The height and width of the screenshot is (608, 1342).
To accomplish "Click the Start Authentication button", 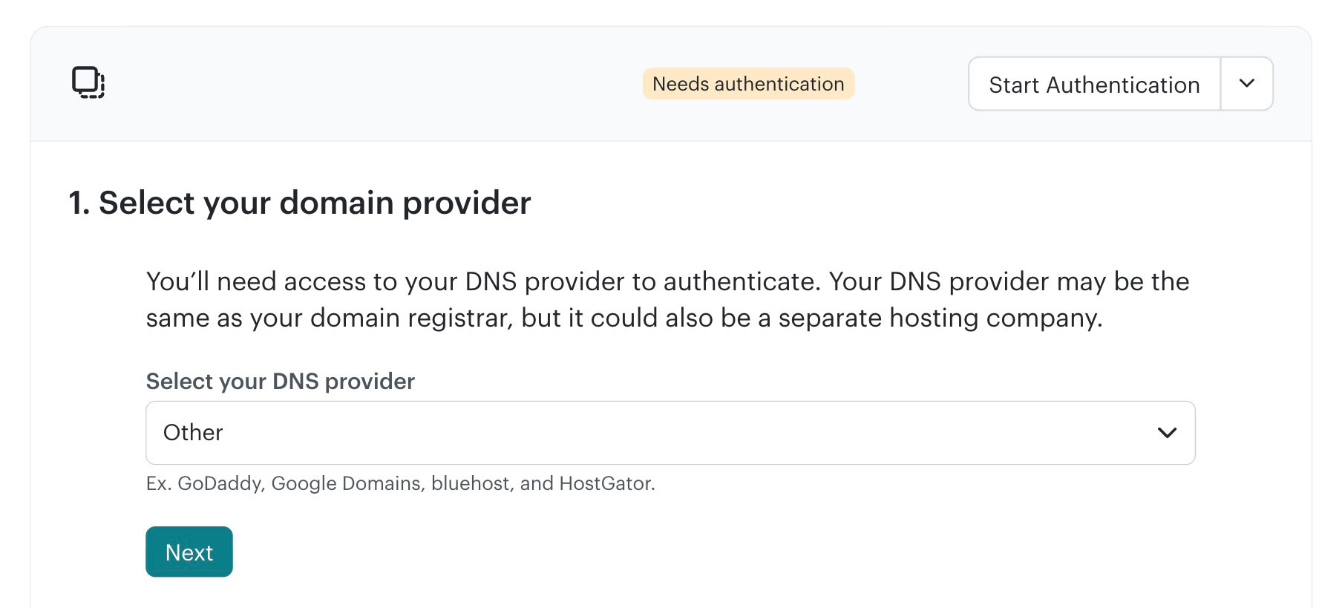I will 1094,85.
